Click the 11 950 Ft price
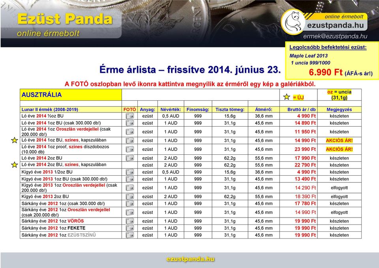The image size is (379, 268). [x=305, y=132]
